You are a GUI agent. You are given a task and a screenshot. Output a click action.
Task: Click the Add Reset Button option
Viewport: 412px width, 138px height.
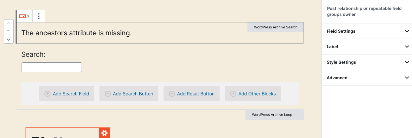191,93
